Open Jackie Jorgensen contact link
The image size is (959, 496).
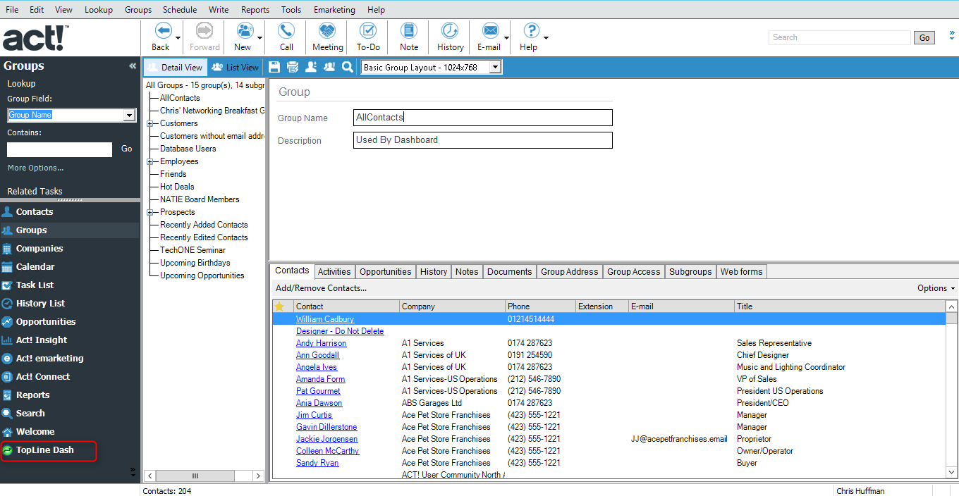[326, 439]
